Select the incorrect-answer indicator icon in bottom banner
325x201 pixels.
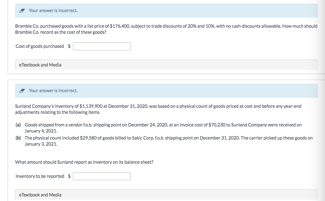[x=22, y=90]
